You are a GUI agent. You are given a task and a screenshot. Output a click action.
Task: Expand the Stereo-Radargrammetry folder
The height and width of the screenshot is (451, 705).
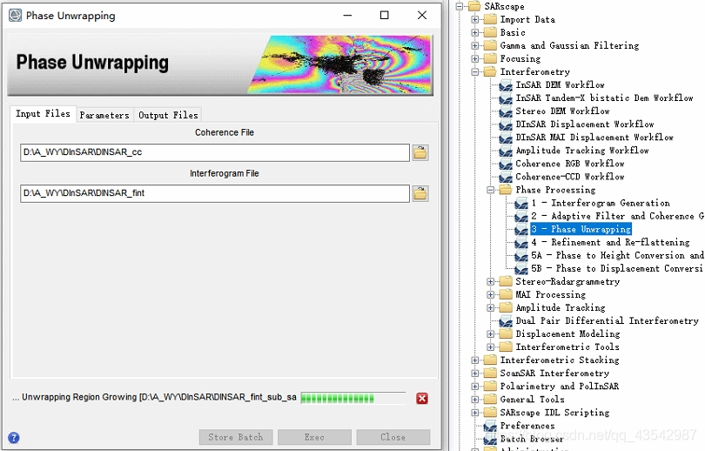tap(491, 281)
